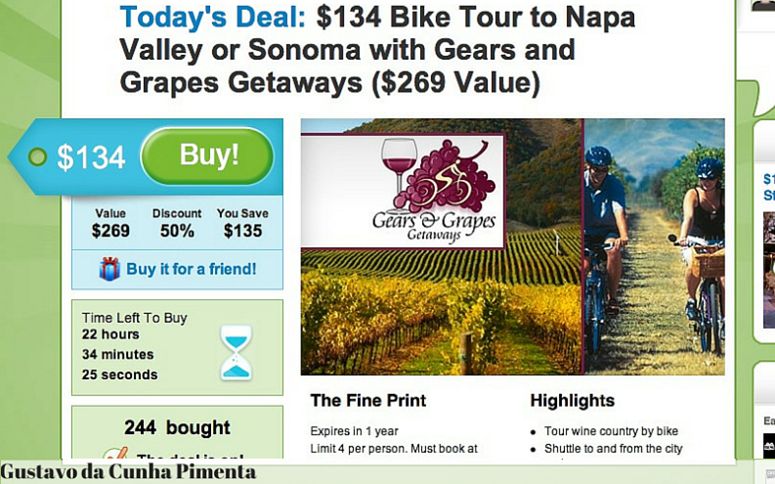Click the Gears & Grapes Getaways logo
This screenshot has width=775, height=484.
click(403, 191)
